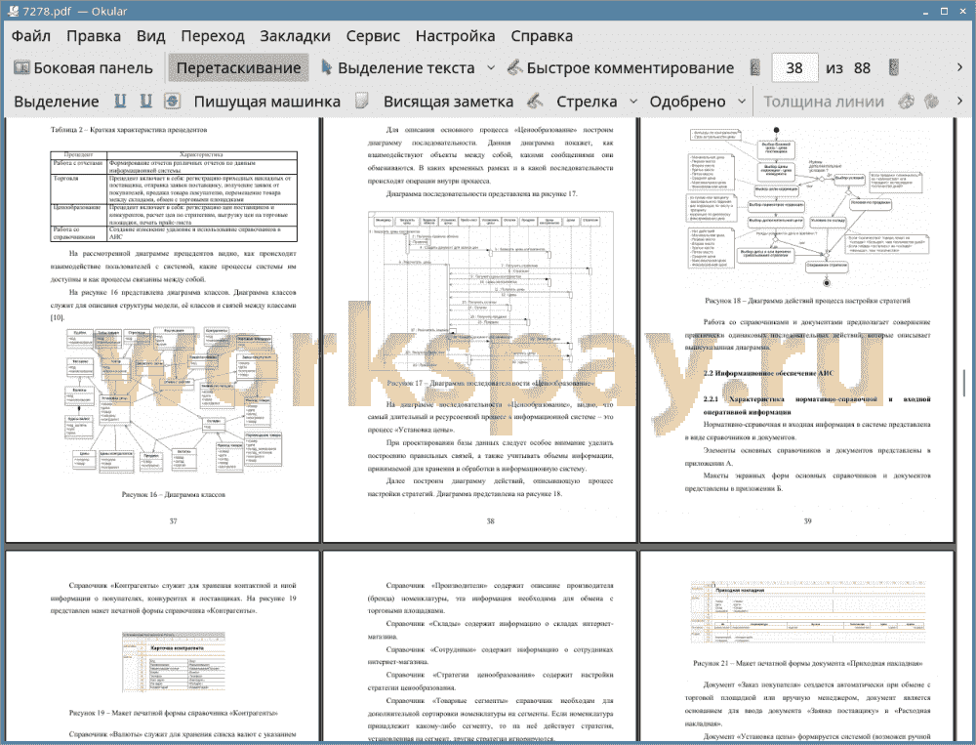
Task: Open the Сервис menu
Action: coord(373,36)
